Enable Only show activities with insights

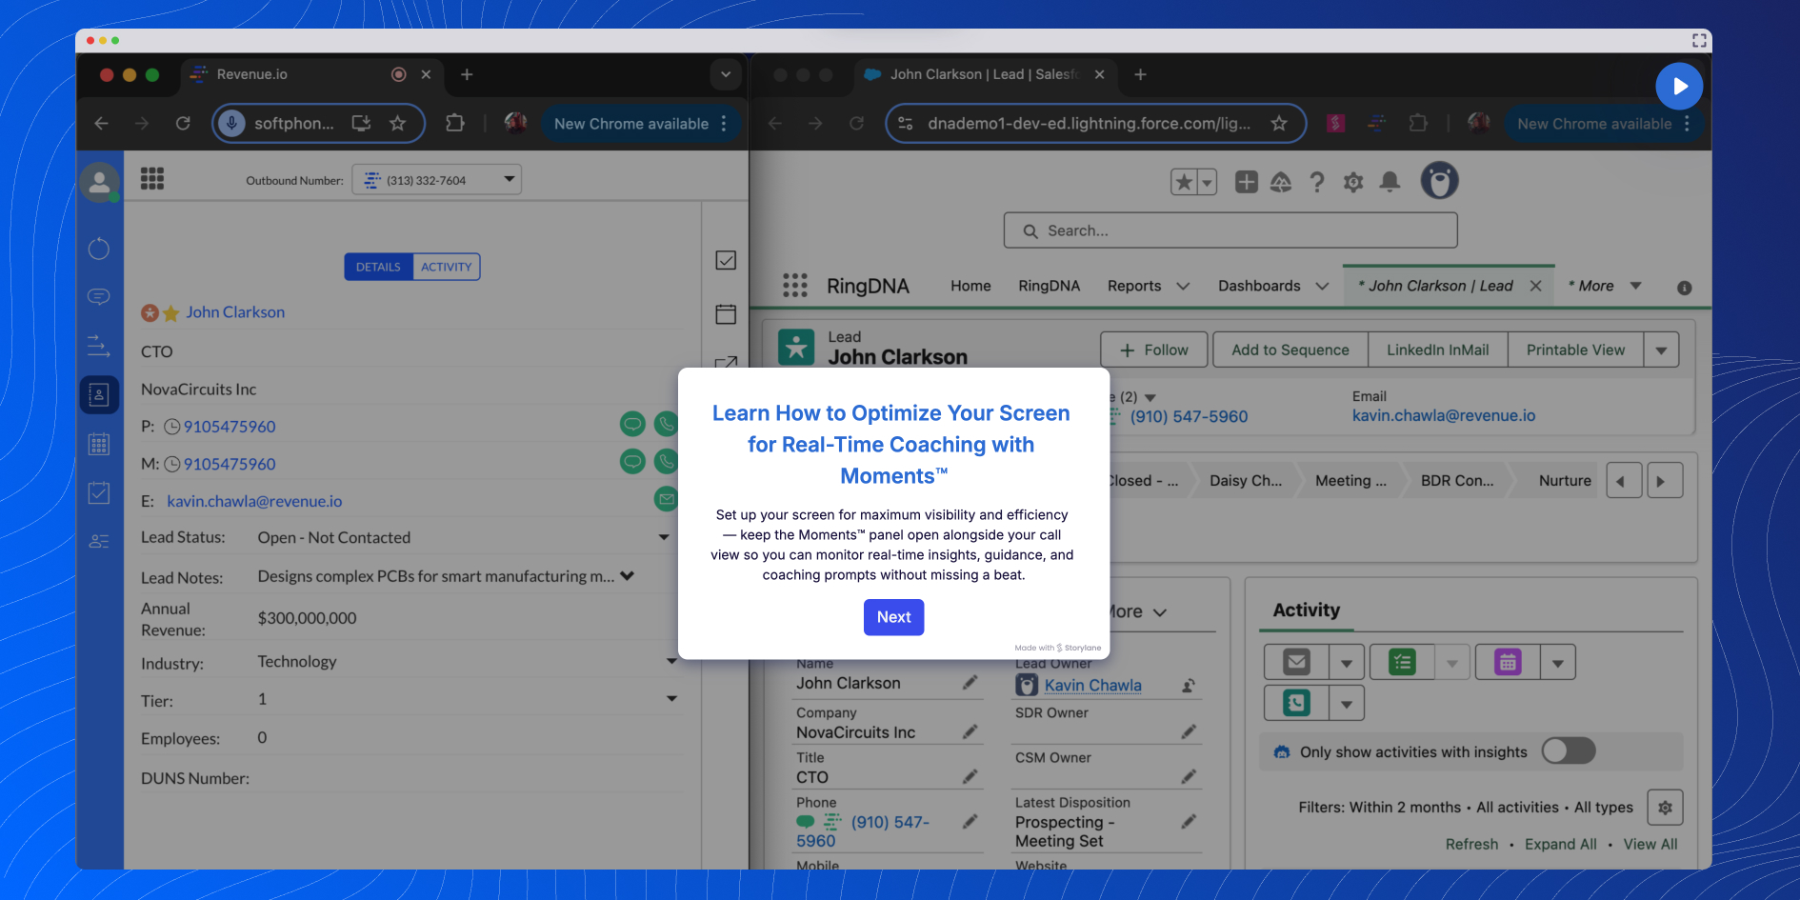(1568, 751)
